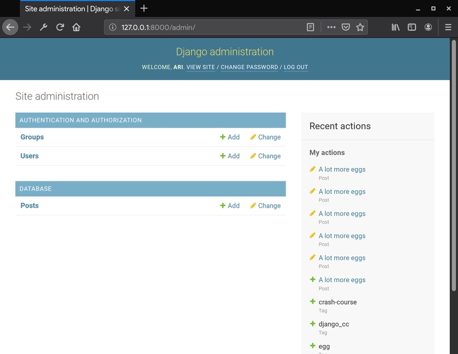Maximize the browser window
The height and width of the screenshot is (354, 458).
(433, 9)
